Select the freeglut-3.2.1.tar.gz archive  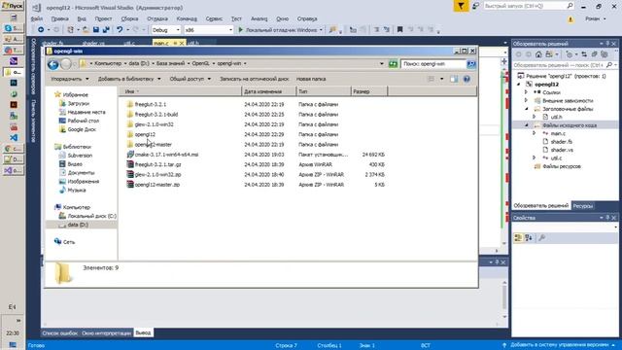pos(157,164)
